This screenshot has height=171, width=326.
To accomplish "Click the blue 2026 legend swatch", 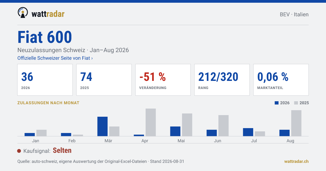I will point(277,103).
